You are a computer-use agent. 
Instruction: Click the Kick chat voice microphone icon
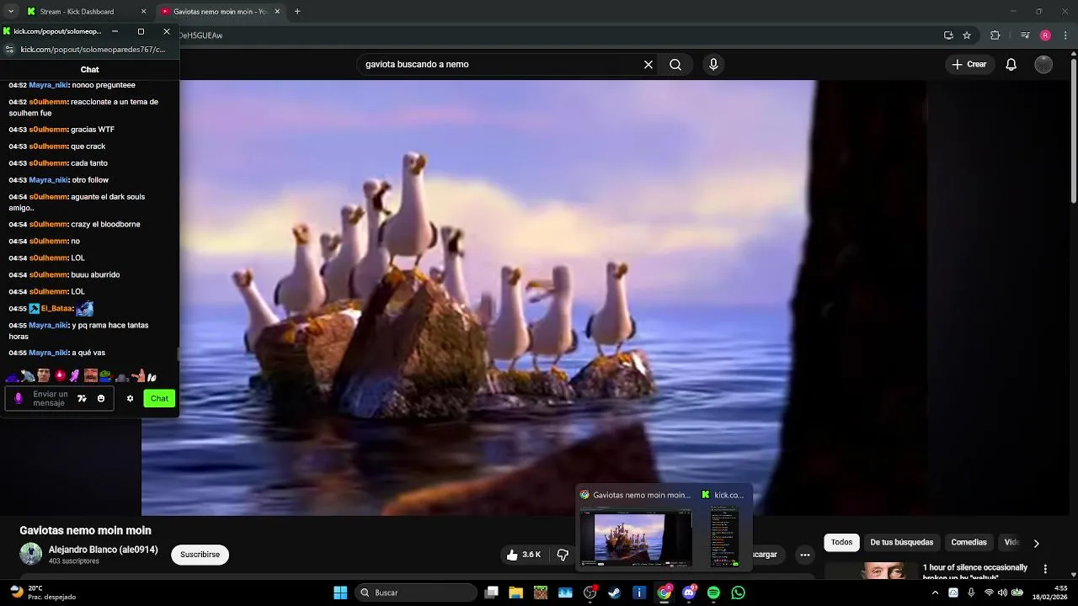[19, 398]
